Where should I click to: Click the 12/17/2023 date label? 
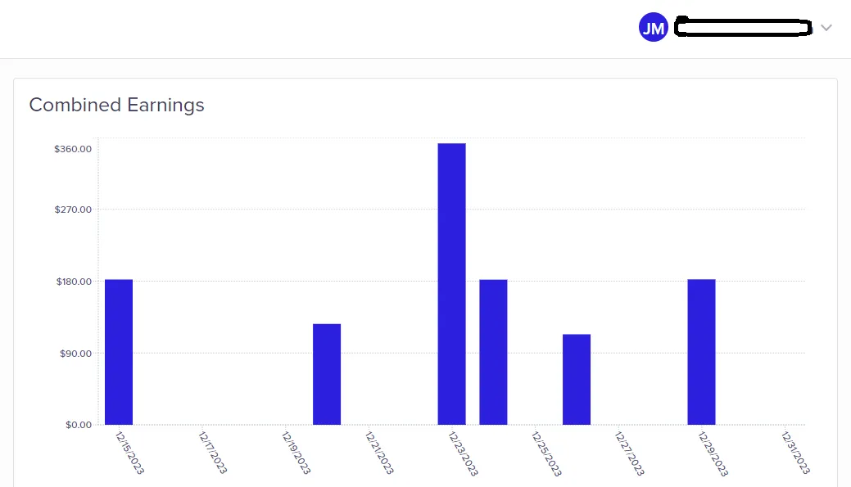pyautogui.click(x=213, y=453)
